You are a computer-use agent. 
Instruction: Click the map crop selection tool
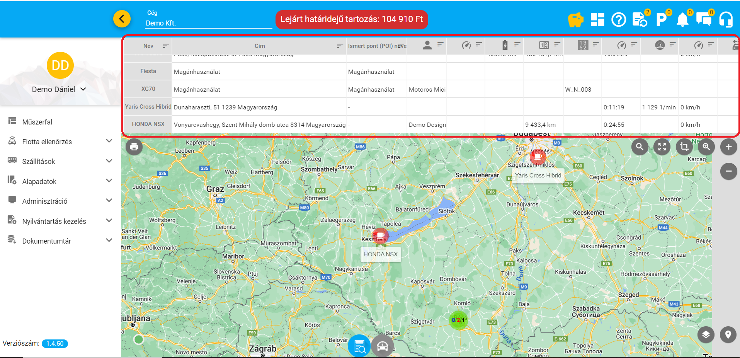click(684, 147)
